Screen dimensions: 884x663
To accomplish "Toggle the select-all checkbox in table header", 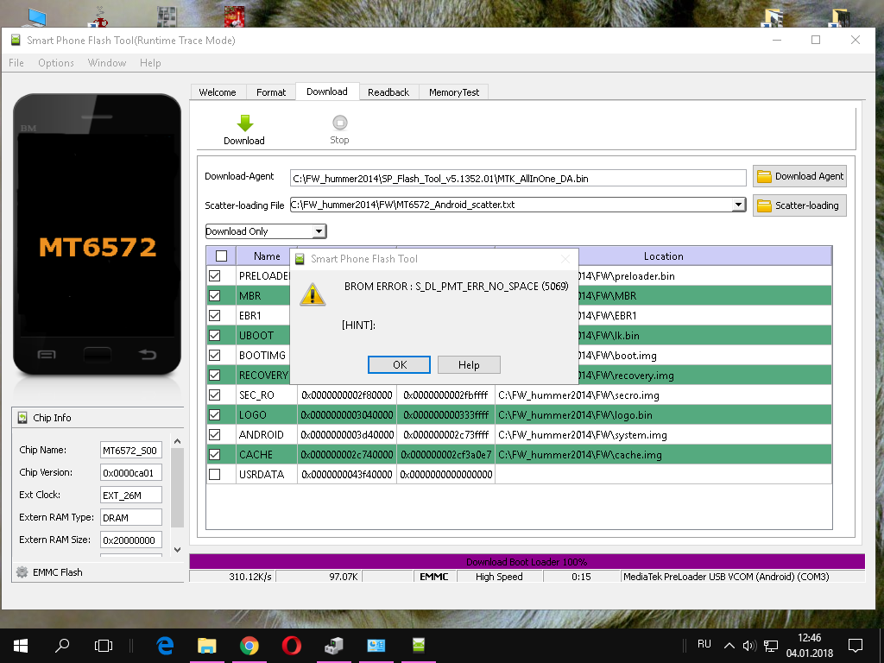I will click(x=221, y=256).
